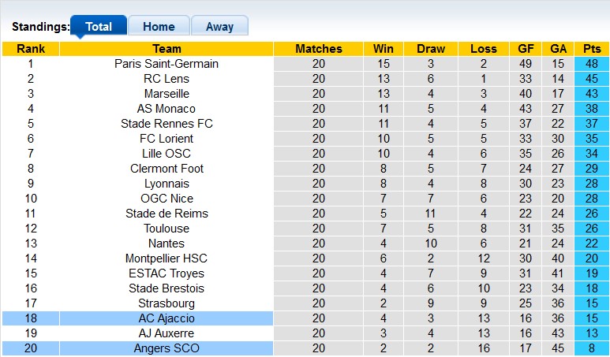Click FC Lorient in standings

[x=167, y=139]
